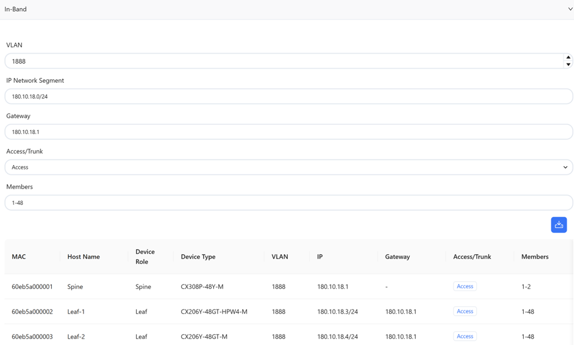Click host name Leaf-1

[x=76, y=311]
